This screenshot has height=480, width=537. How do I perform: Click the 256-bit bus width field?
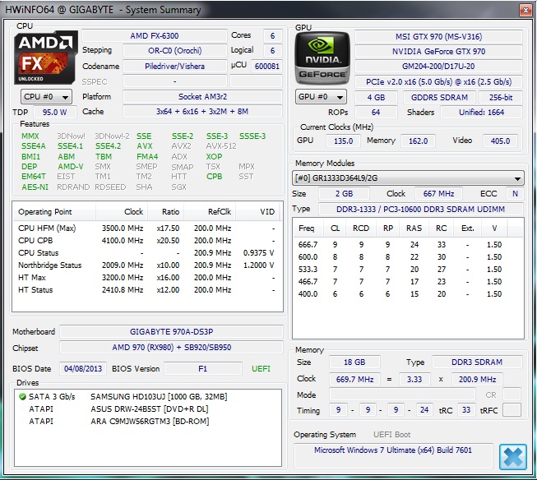[x=501, y=97]
